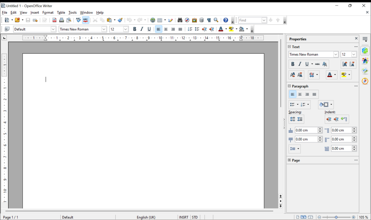This screenshot has height=220, width=371.
Task: Select Centered alignment in the toolbar
Action: click(x=166, y=29)
